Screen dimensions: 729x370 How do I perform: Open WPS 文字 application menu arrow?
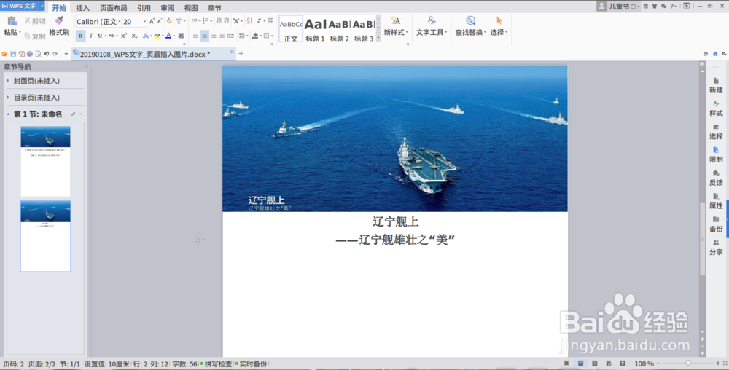coord(42,6)
